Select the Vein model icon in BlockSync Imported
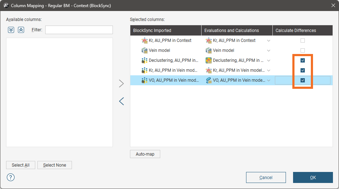The image size is (339, 189). (x=145, y=50)
